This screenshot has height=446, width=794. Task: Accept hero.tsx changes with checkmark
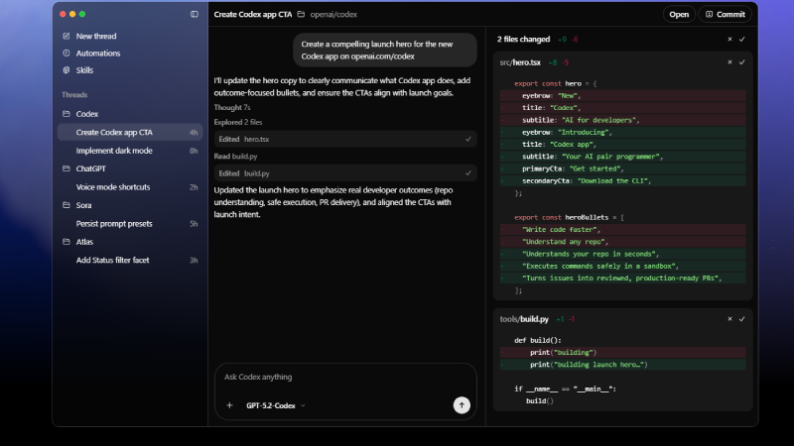(x=741, y=62)
